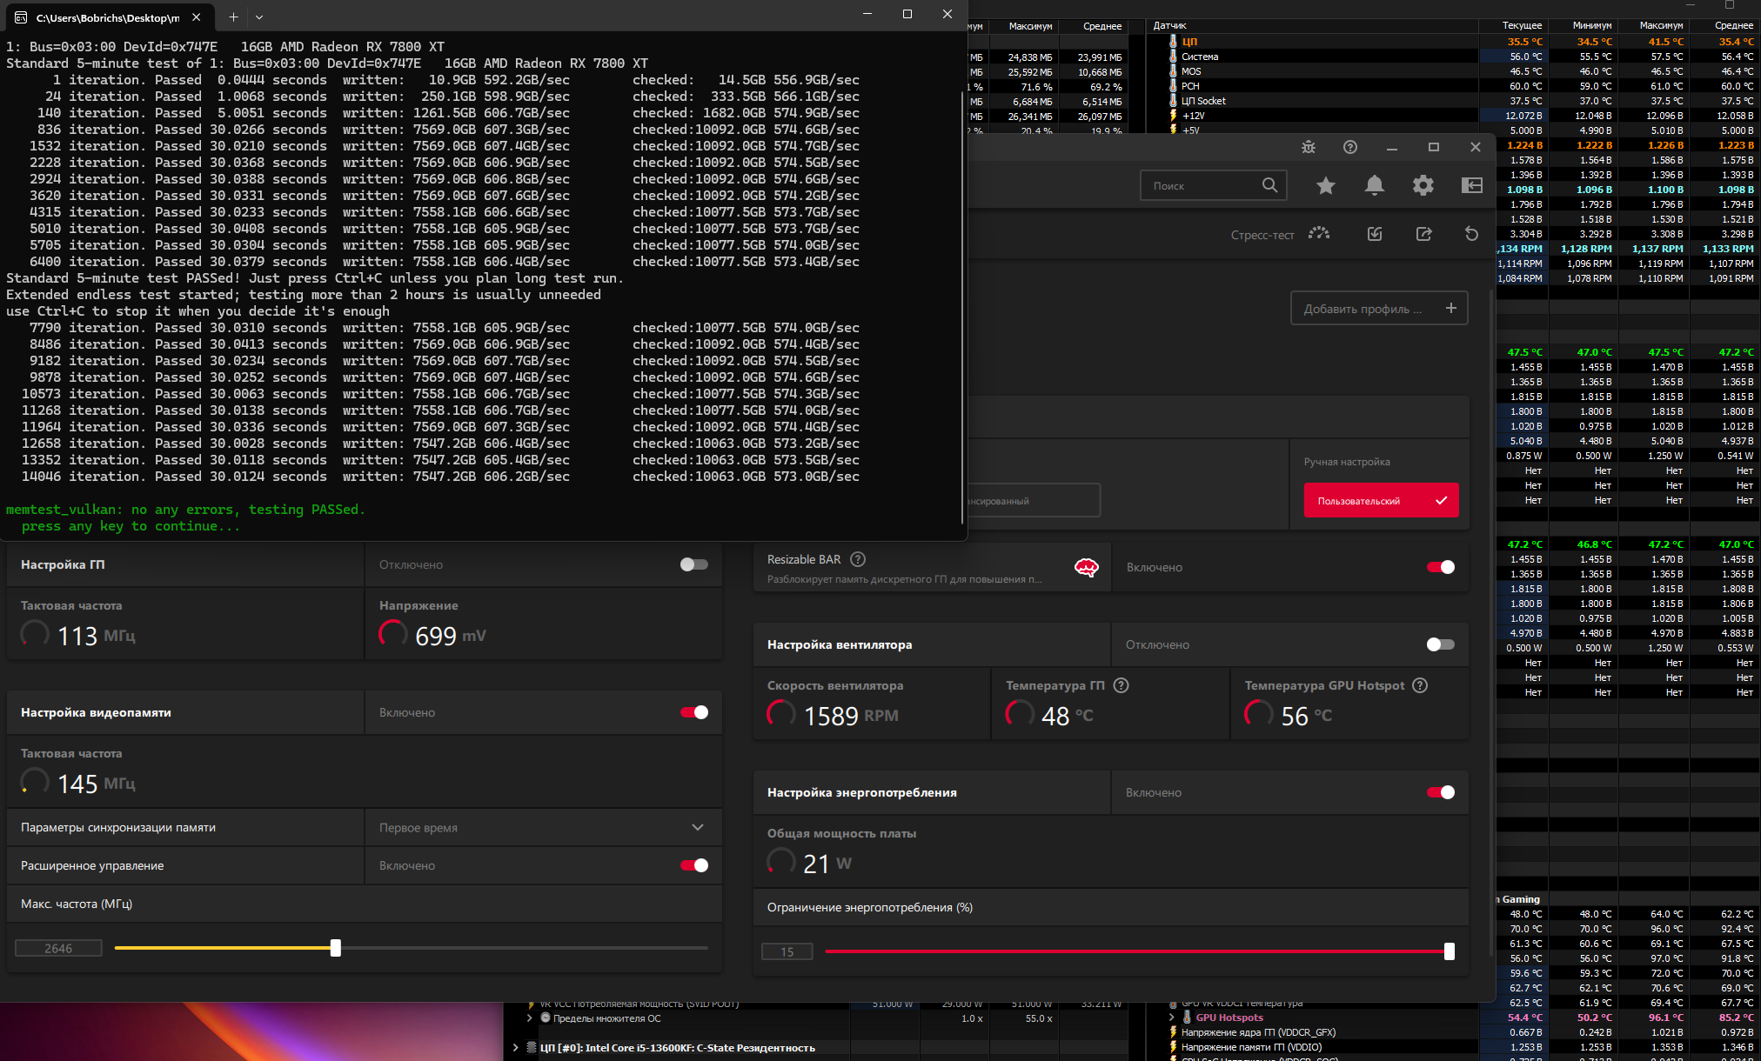
Task: Open a new terminal tab with plus
Action: 233,17
